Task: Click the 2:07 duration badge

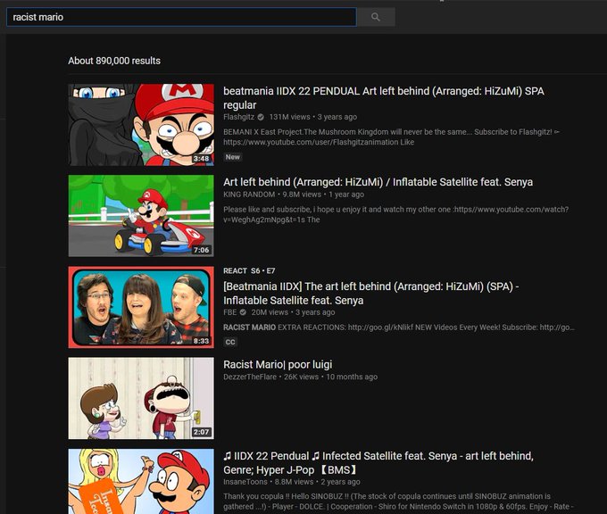Action: [x=202, y=432]
